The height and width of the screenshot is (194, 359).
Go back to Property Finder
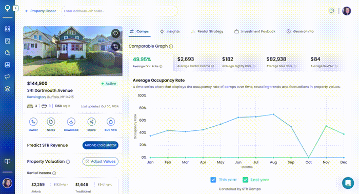click(x=41, y=11)
